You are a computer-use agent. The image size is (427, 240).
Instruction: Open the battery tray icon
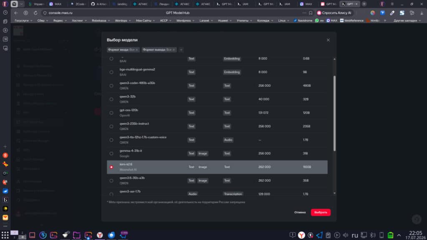tap(390, 235)
